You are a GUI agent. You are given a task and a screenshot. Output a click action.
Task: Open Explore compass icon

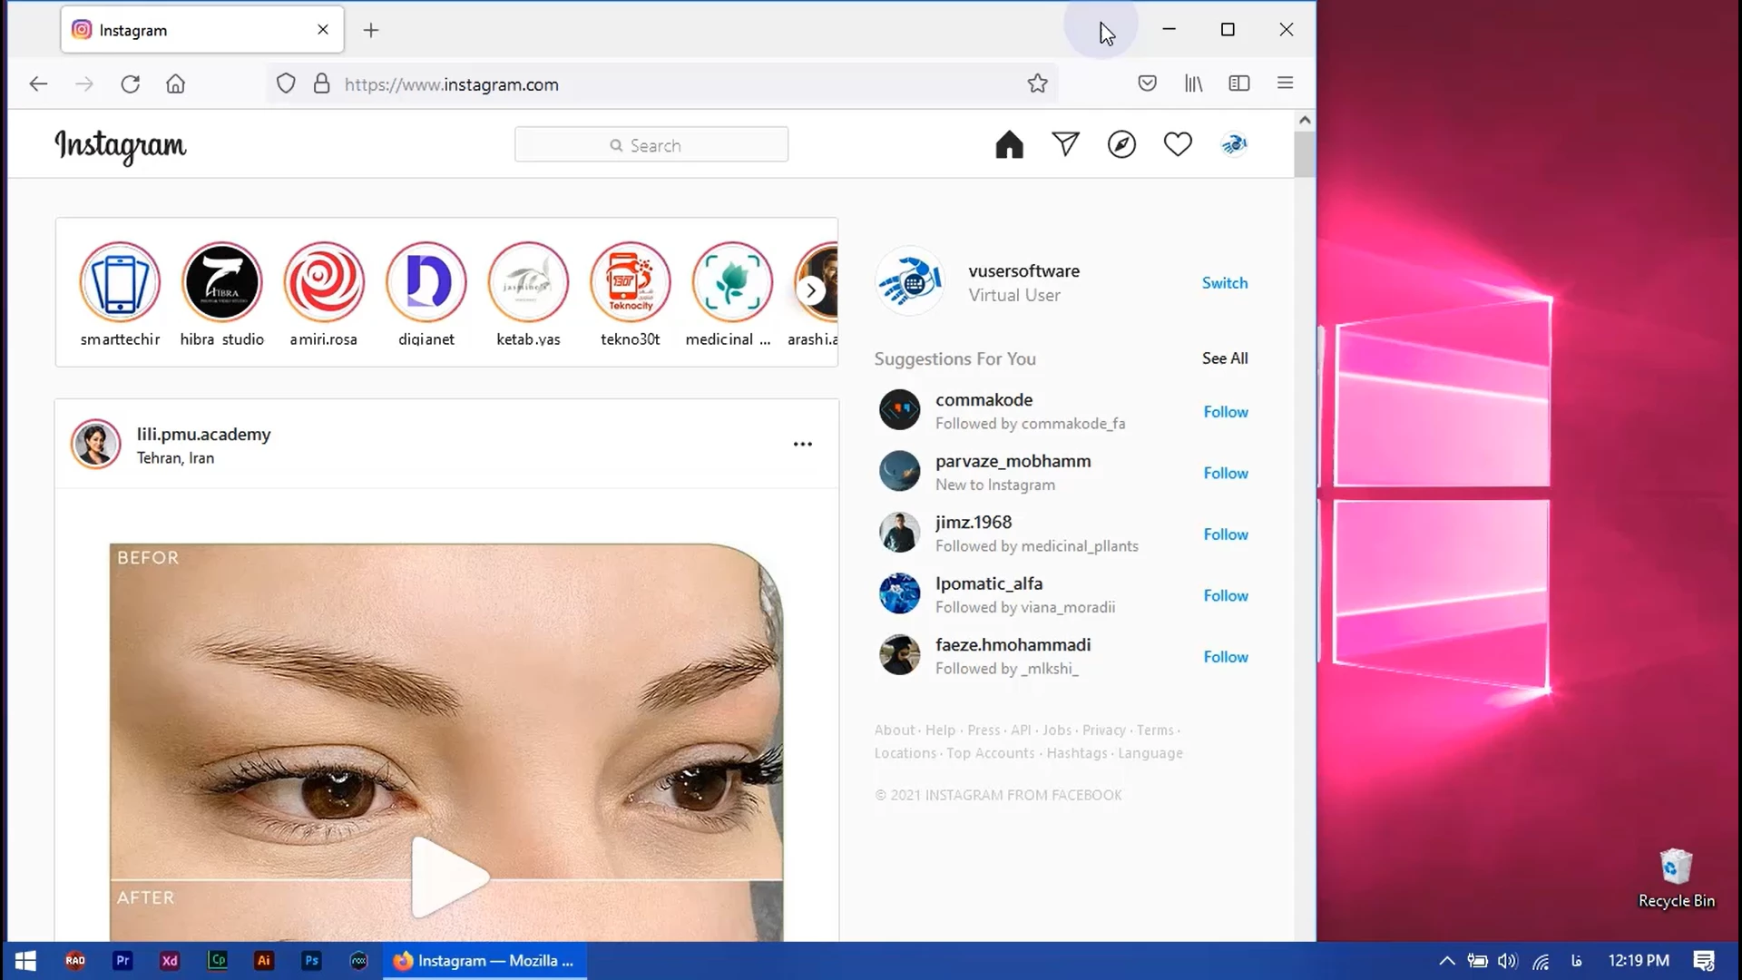click(x=1121, y=144)
